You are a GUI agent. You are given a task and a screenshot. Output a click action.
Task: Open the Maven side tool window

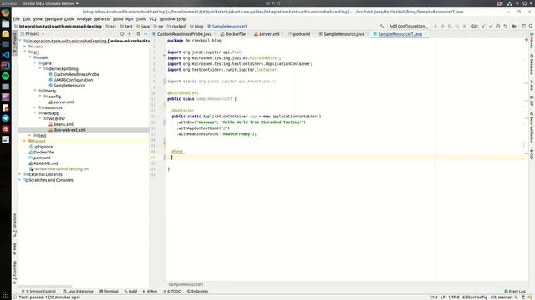click(x=532, y=41)
